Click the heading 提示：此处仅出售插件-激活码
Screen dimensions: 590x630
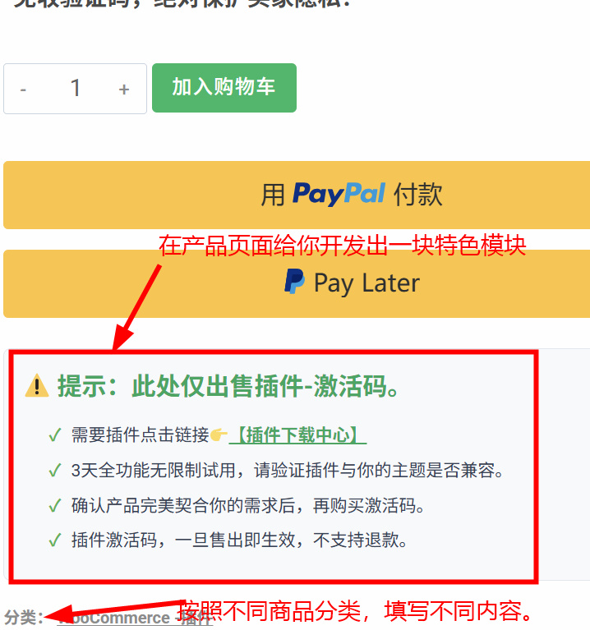tap(228, 386)
